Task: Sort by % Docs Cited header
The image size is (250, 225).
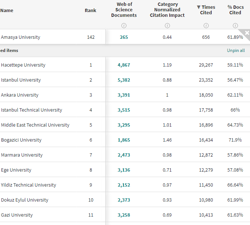Action: (x=235, y=10)
